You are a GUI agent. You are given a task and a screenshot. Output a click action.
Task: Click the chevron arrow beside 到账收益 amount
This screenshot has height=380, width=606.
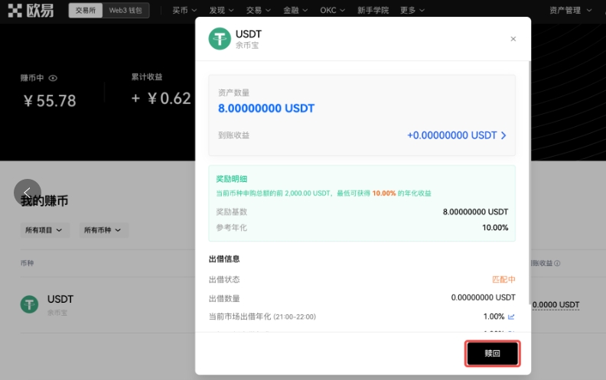(x=503, y=135)
